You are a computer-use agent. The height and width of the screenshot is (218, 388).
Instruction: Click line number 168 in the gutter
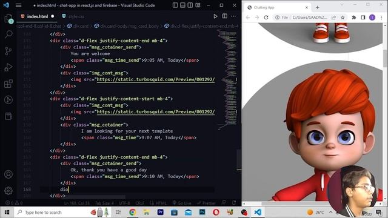(27, 190)
